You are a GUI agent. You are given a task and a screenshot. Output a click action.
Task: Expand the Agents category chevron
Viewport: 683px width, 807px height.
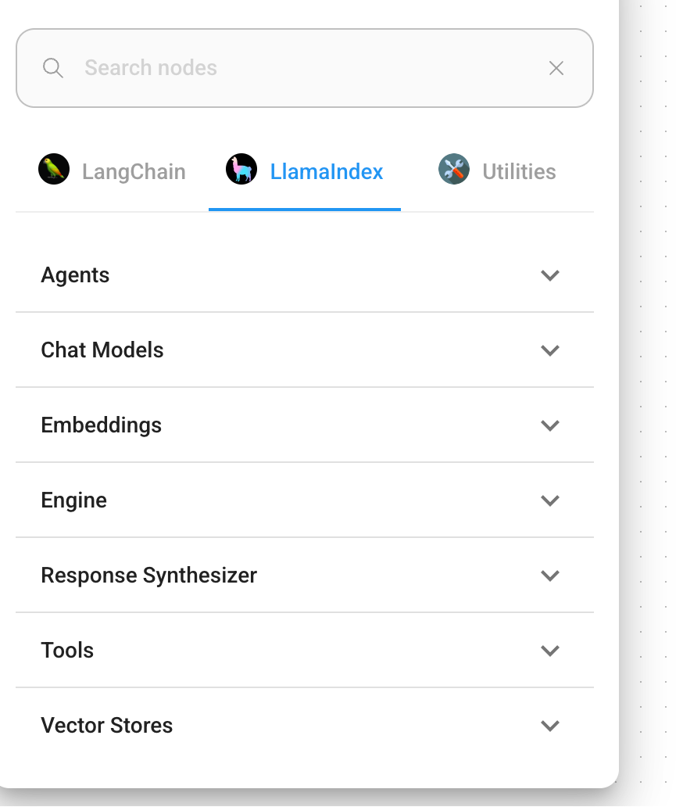(550, 275)
